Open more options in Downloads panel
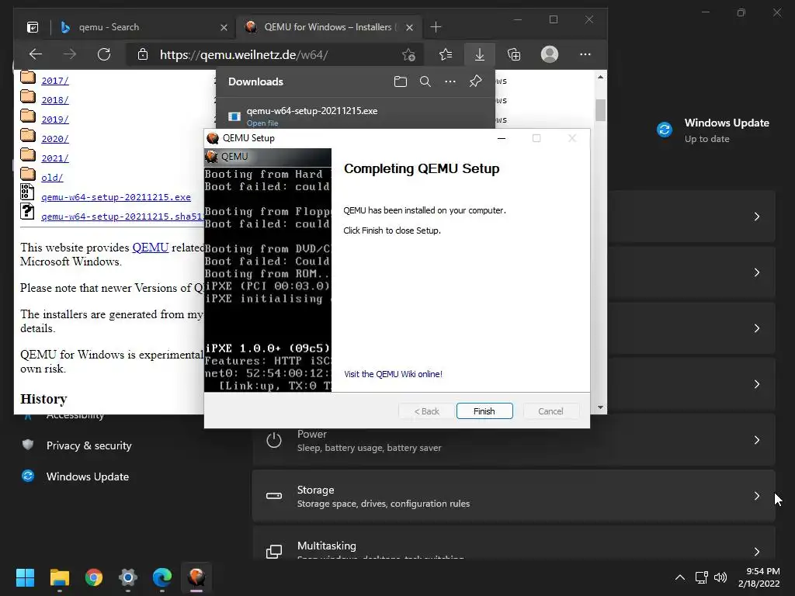Viewport: 795px width, 596px height. tap(450, 81)
